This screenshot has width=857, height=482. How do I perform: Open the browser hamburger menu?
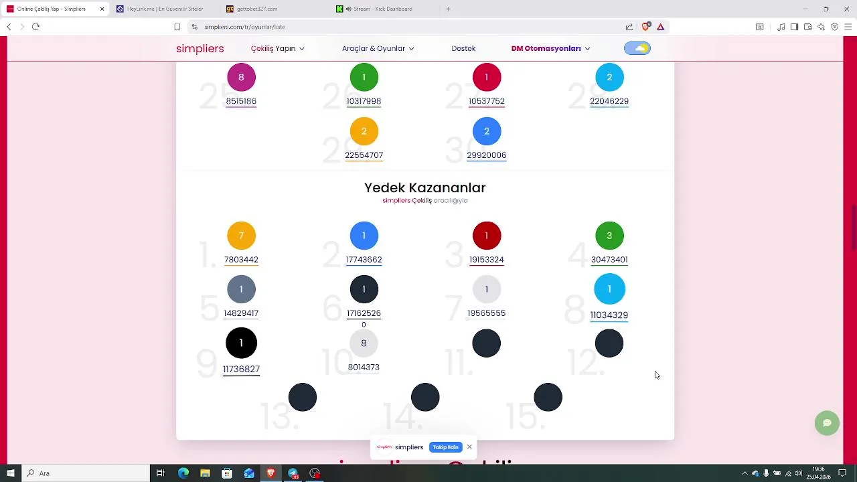tap(848, 27)
